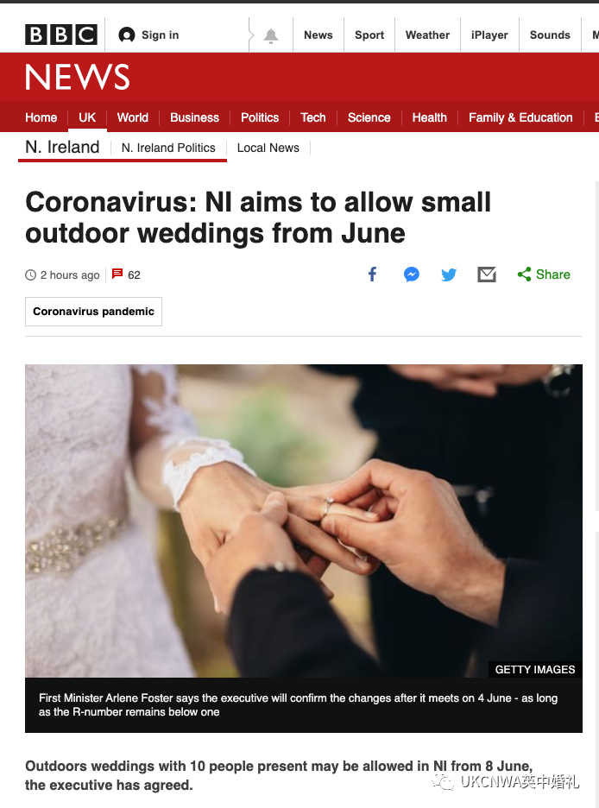This screenshot has height=808, width=599.
Task: Go to Sport in the top navigation
Action: (369, 35)
